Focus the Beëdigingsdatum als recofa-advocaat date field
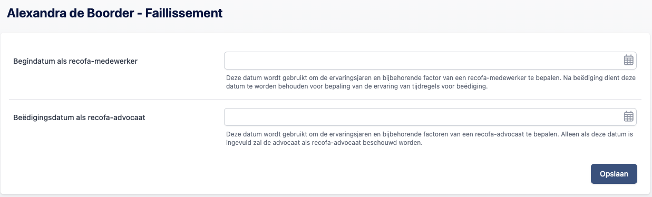The height and width of the screenshot is (197, 652). (430, 116)
